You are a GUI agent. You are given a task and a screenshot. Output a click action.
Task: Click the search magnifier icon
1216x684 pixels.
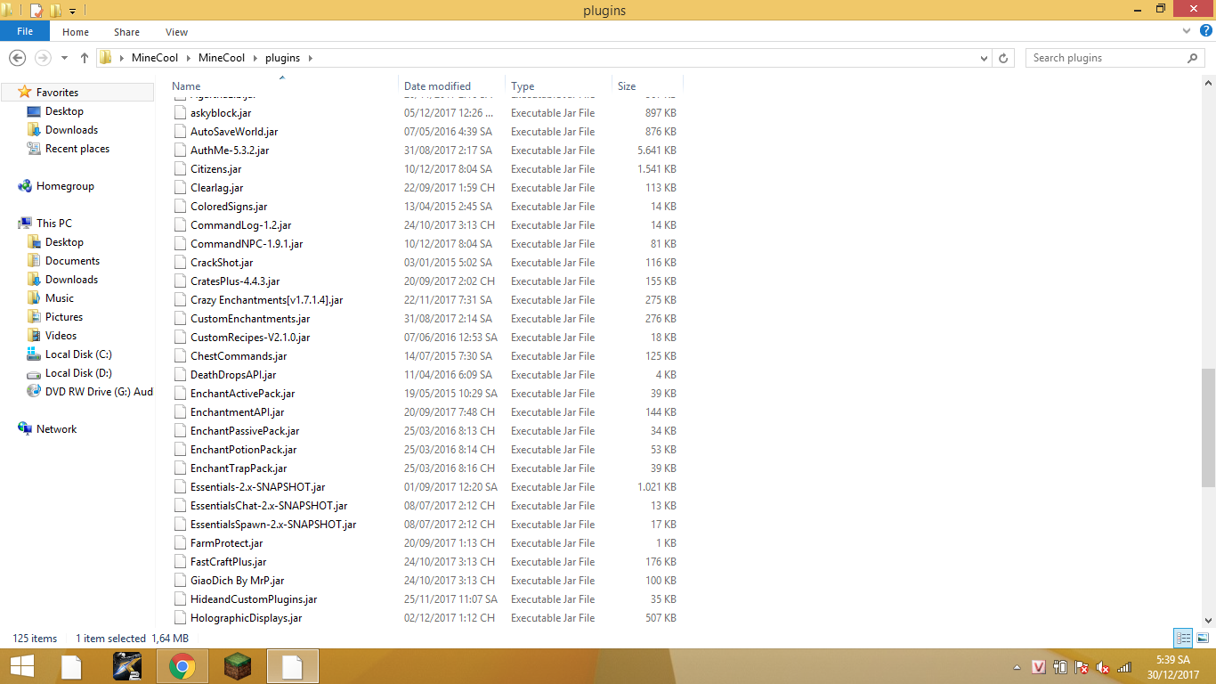[1193, 58]
